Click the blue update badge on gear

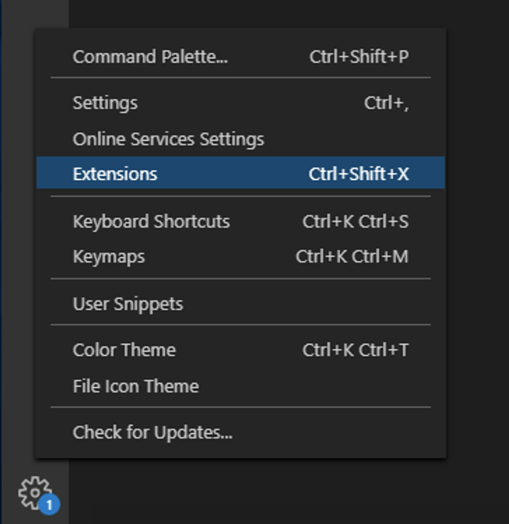pyautogui.click(x=49, y=504)
